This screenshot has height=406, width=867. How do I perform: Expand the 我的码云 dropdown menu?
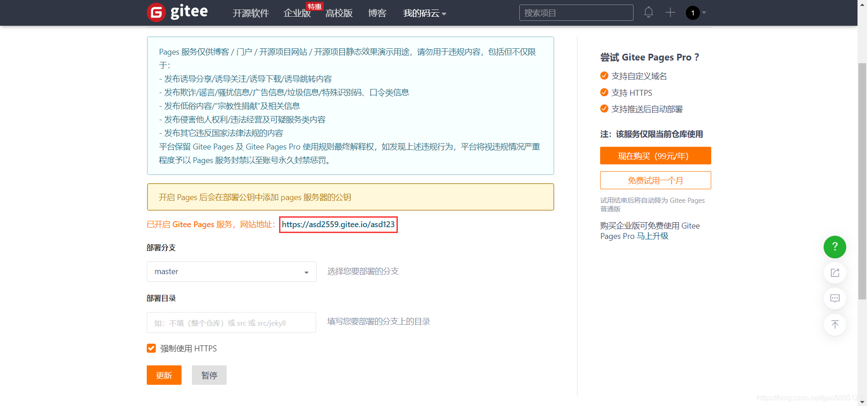coord(424,13)
